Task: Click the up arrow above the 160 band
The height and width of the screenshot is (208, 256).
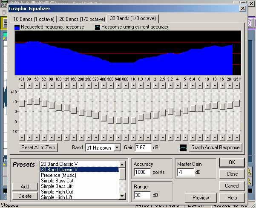Action: coord(74,86)
